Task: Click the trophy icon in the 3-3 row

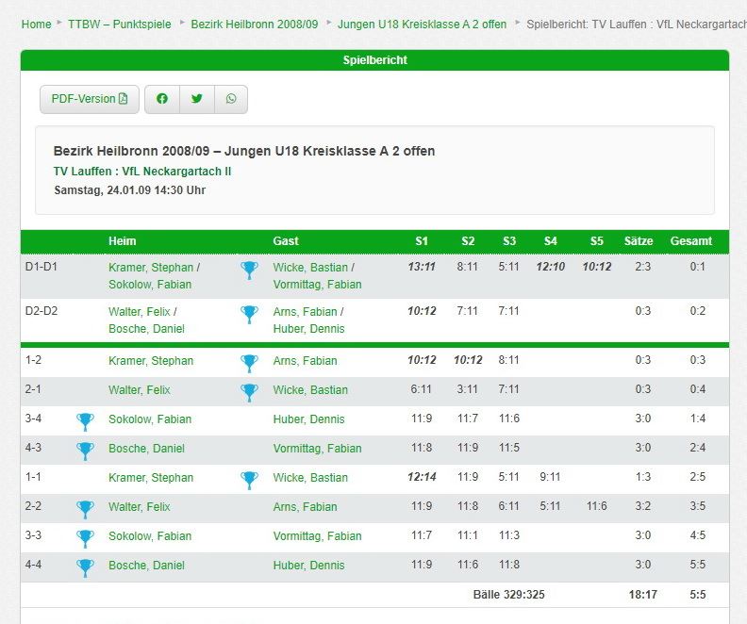Action: pos(85,539)
